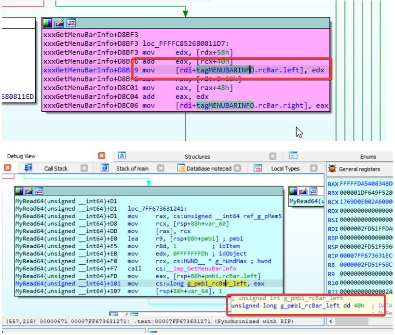Image resolution: width=395 pixels, height=335 pixels.
Task: Click the registers panel horizontal scrollbar thumb
Action: (352, 321)
